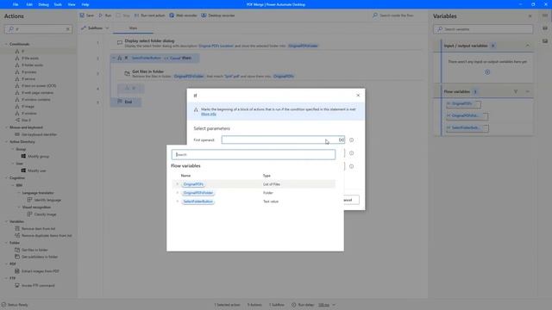Screen dimensions: 552x310
Task: Click the Actions pane search field
Action: [38, 29]
